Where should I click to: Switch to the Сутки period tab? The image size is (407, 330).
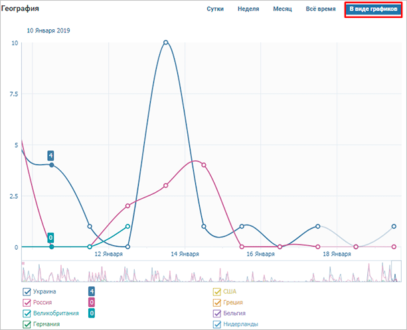point(214,10)
